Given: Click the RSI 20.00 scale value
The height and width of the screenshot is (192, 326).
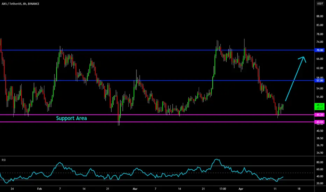Looking at the screenshot, I should [320, 183].
